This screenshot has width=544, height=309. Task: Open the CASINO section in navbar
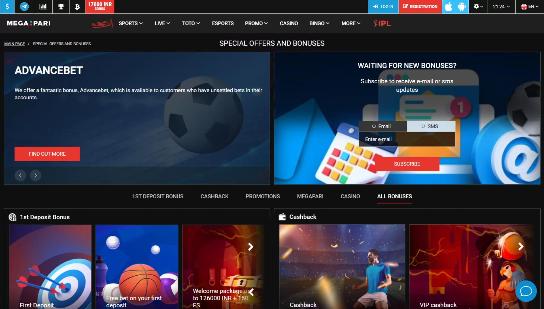pyautogui.click(x=289, y=23)
